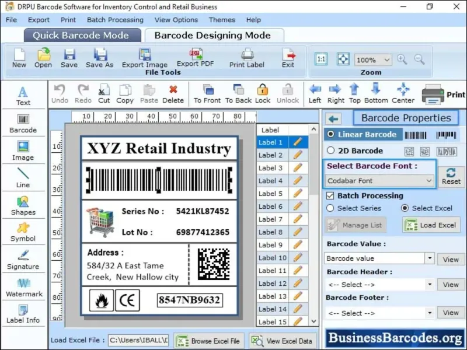Screen dimensions: 467x350
Task: Select Label 10 in the list
Action: 272,258
